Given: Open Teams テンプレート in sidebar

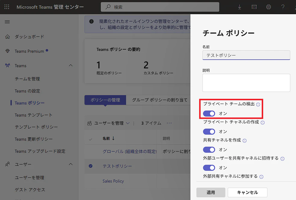Looking at the screenshot, I should click(x=33, y=115).
